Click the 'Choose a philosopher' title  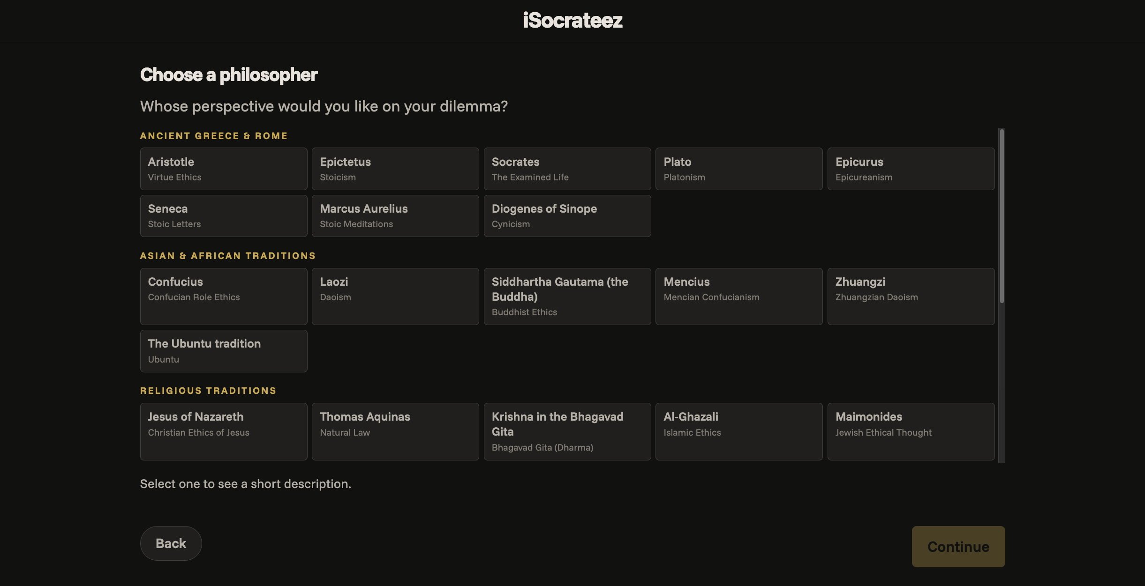pos(229,75)
